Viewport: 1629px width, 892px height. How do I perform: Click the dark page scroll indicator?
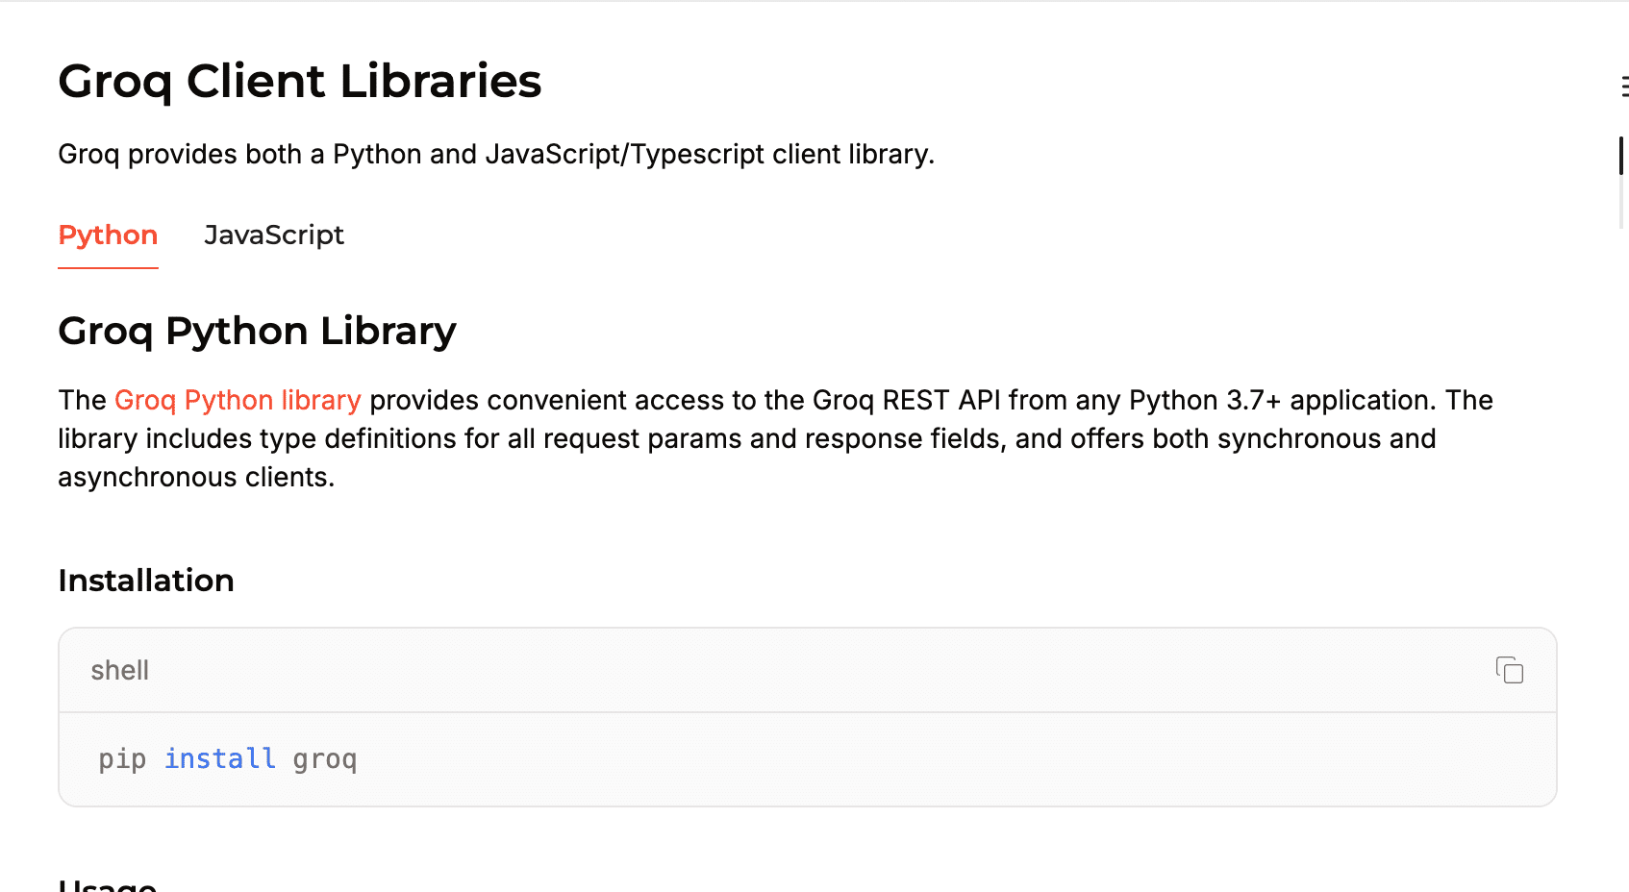[x=1621, y=156]
